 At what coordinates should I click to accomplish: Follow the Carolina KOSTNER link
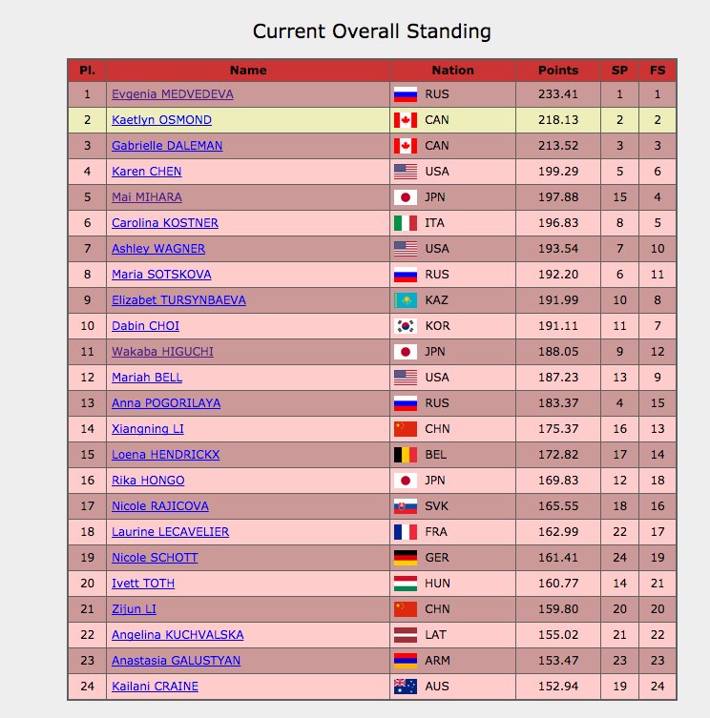point(164,223)
